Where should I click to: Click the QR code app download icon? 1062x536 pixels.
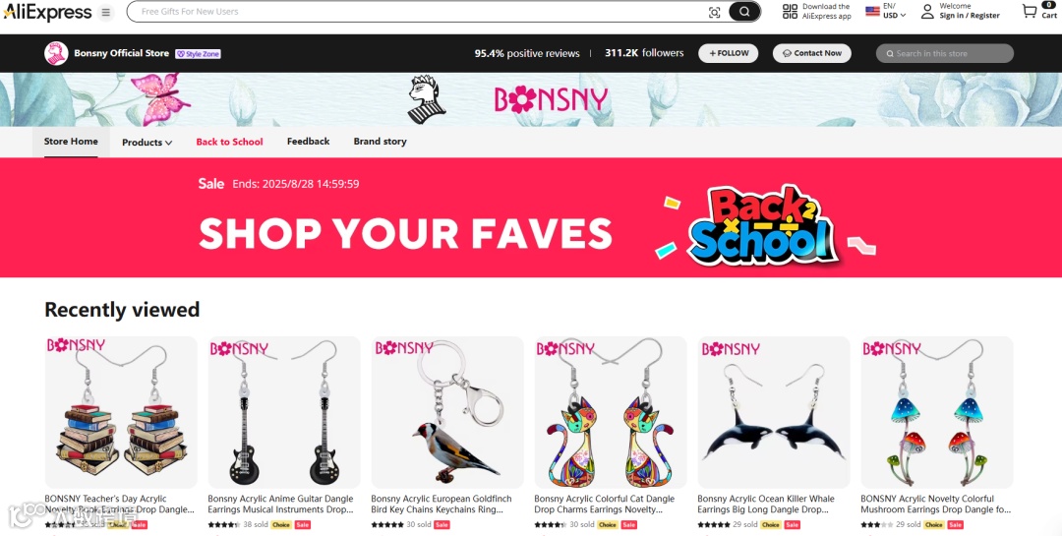click(x=790, y=11)
